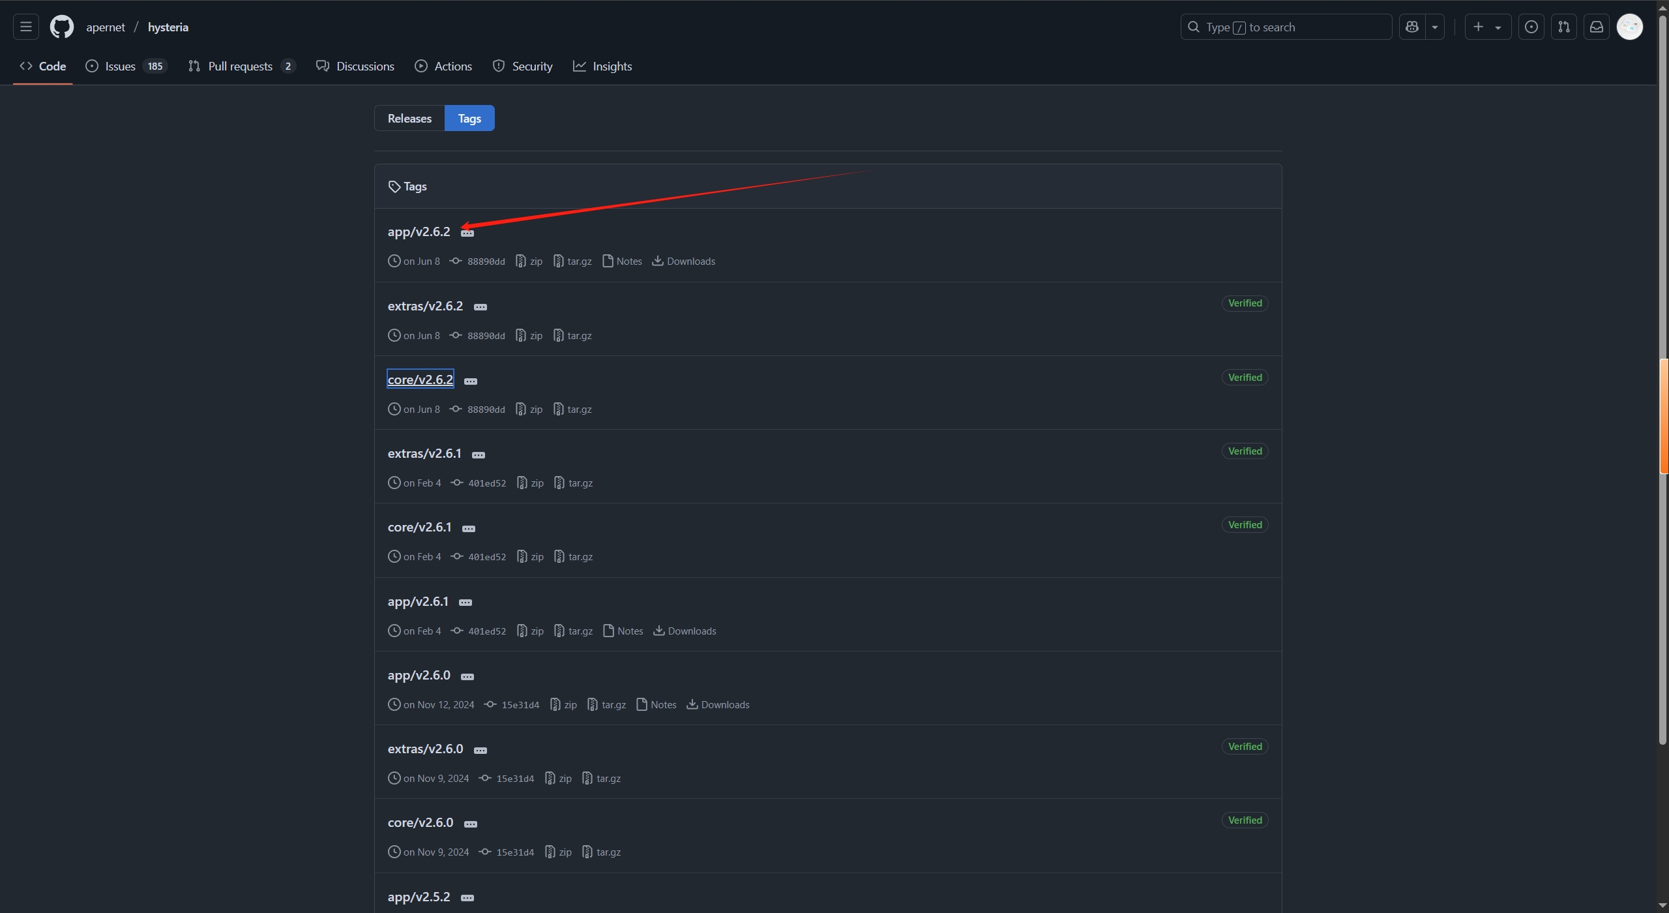Download tar.gz for app/v2.6.2
The image size is (1669, 913).
click(572, 261)
